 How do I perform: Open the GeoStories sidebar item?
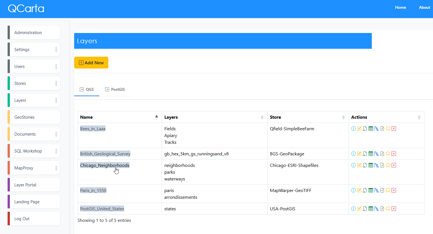pos(34,117)
